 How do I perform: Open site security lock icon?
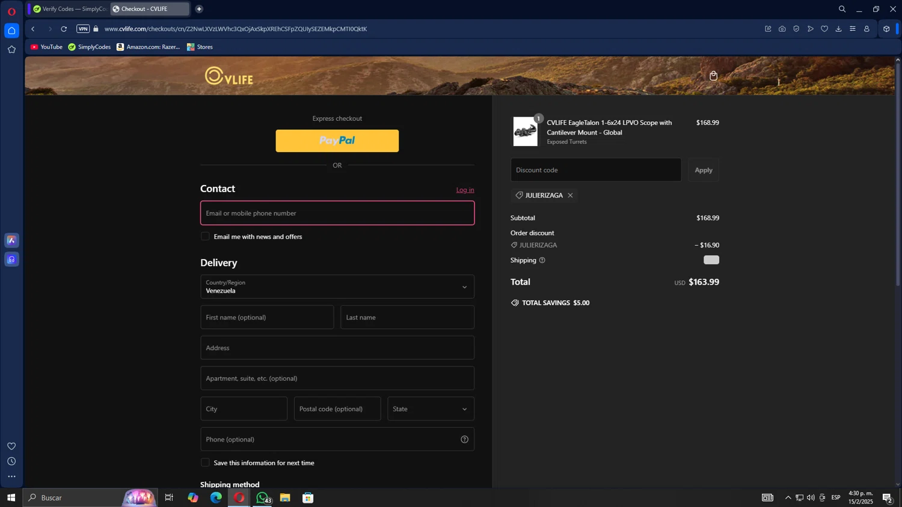[96, 29]
